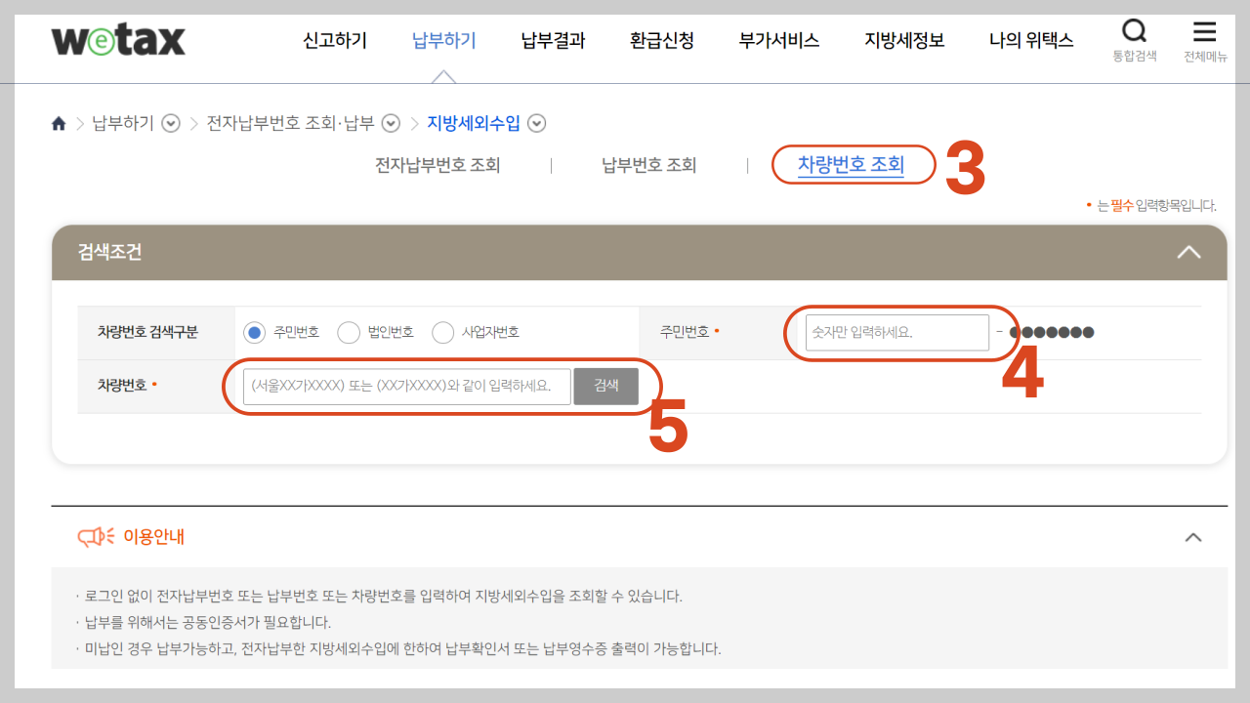Click the megaphone icon next to 이용안내
Image resolution: width=1250 pixels, height=703 pixels.
point(93,536)
